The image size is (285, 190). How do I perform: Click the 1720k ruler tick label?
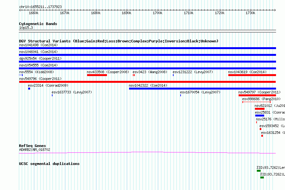(220, 13)
